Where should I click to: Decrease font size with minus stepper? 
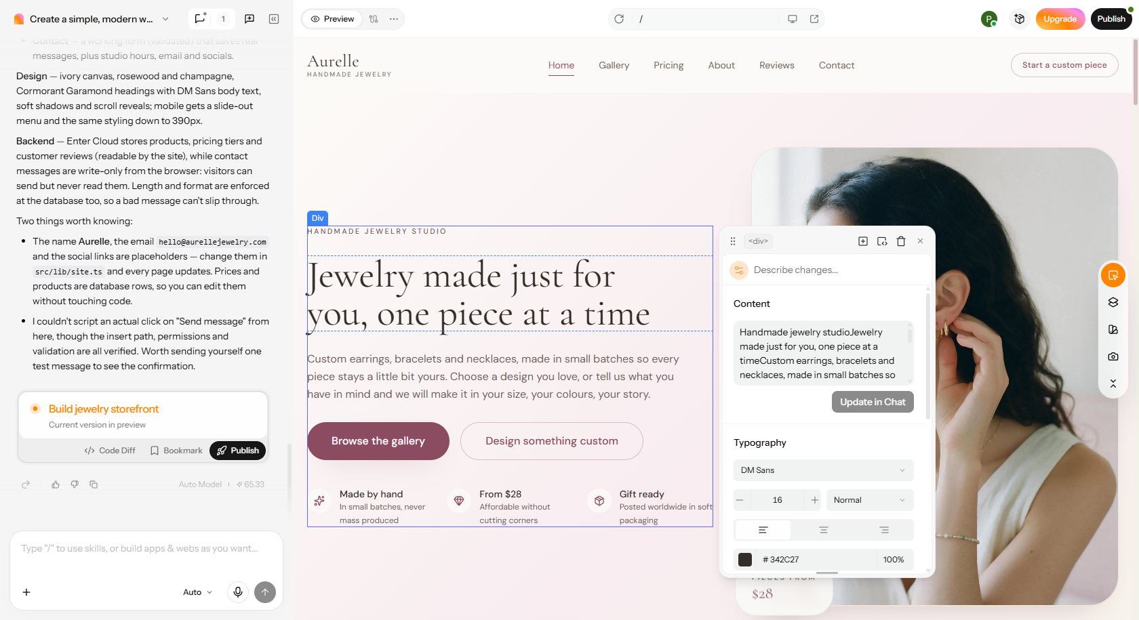point(740,500)
